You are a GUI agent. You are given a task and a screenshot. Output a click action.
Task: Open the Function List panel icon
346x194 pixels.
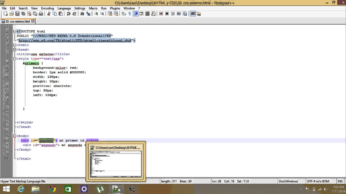click(x=153, y=14)
